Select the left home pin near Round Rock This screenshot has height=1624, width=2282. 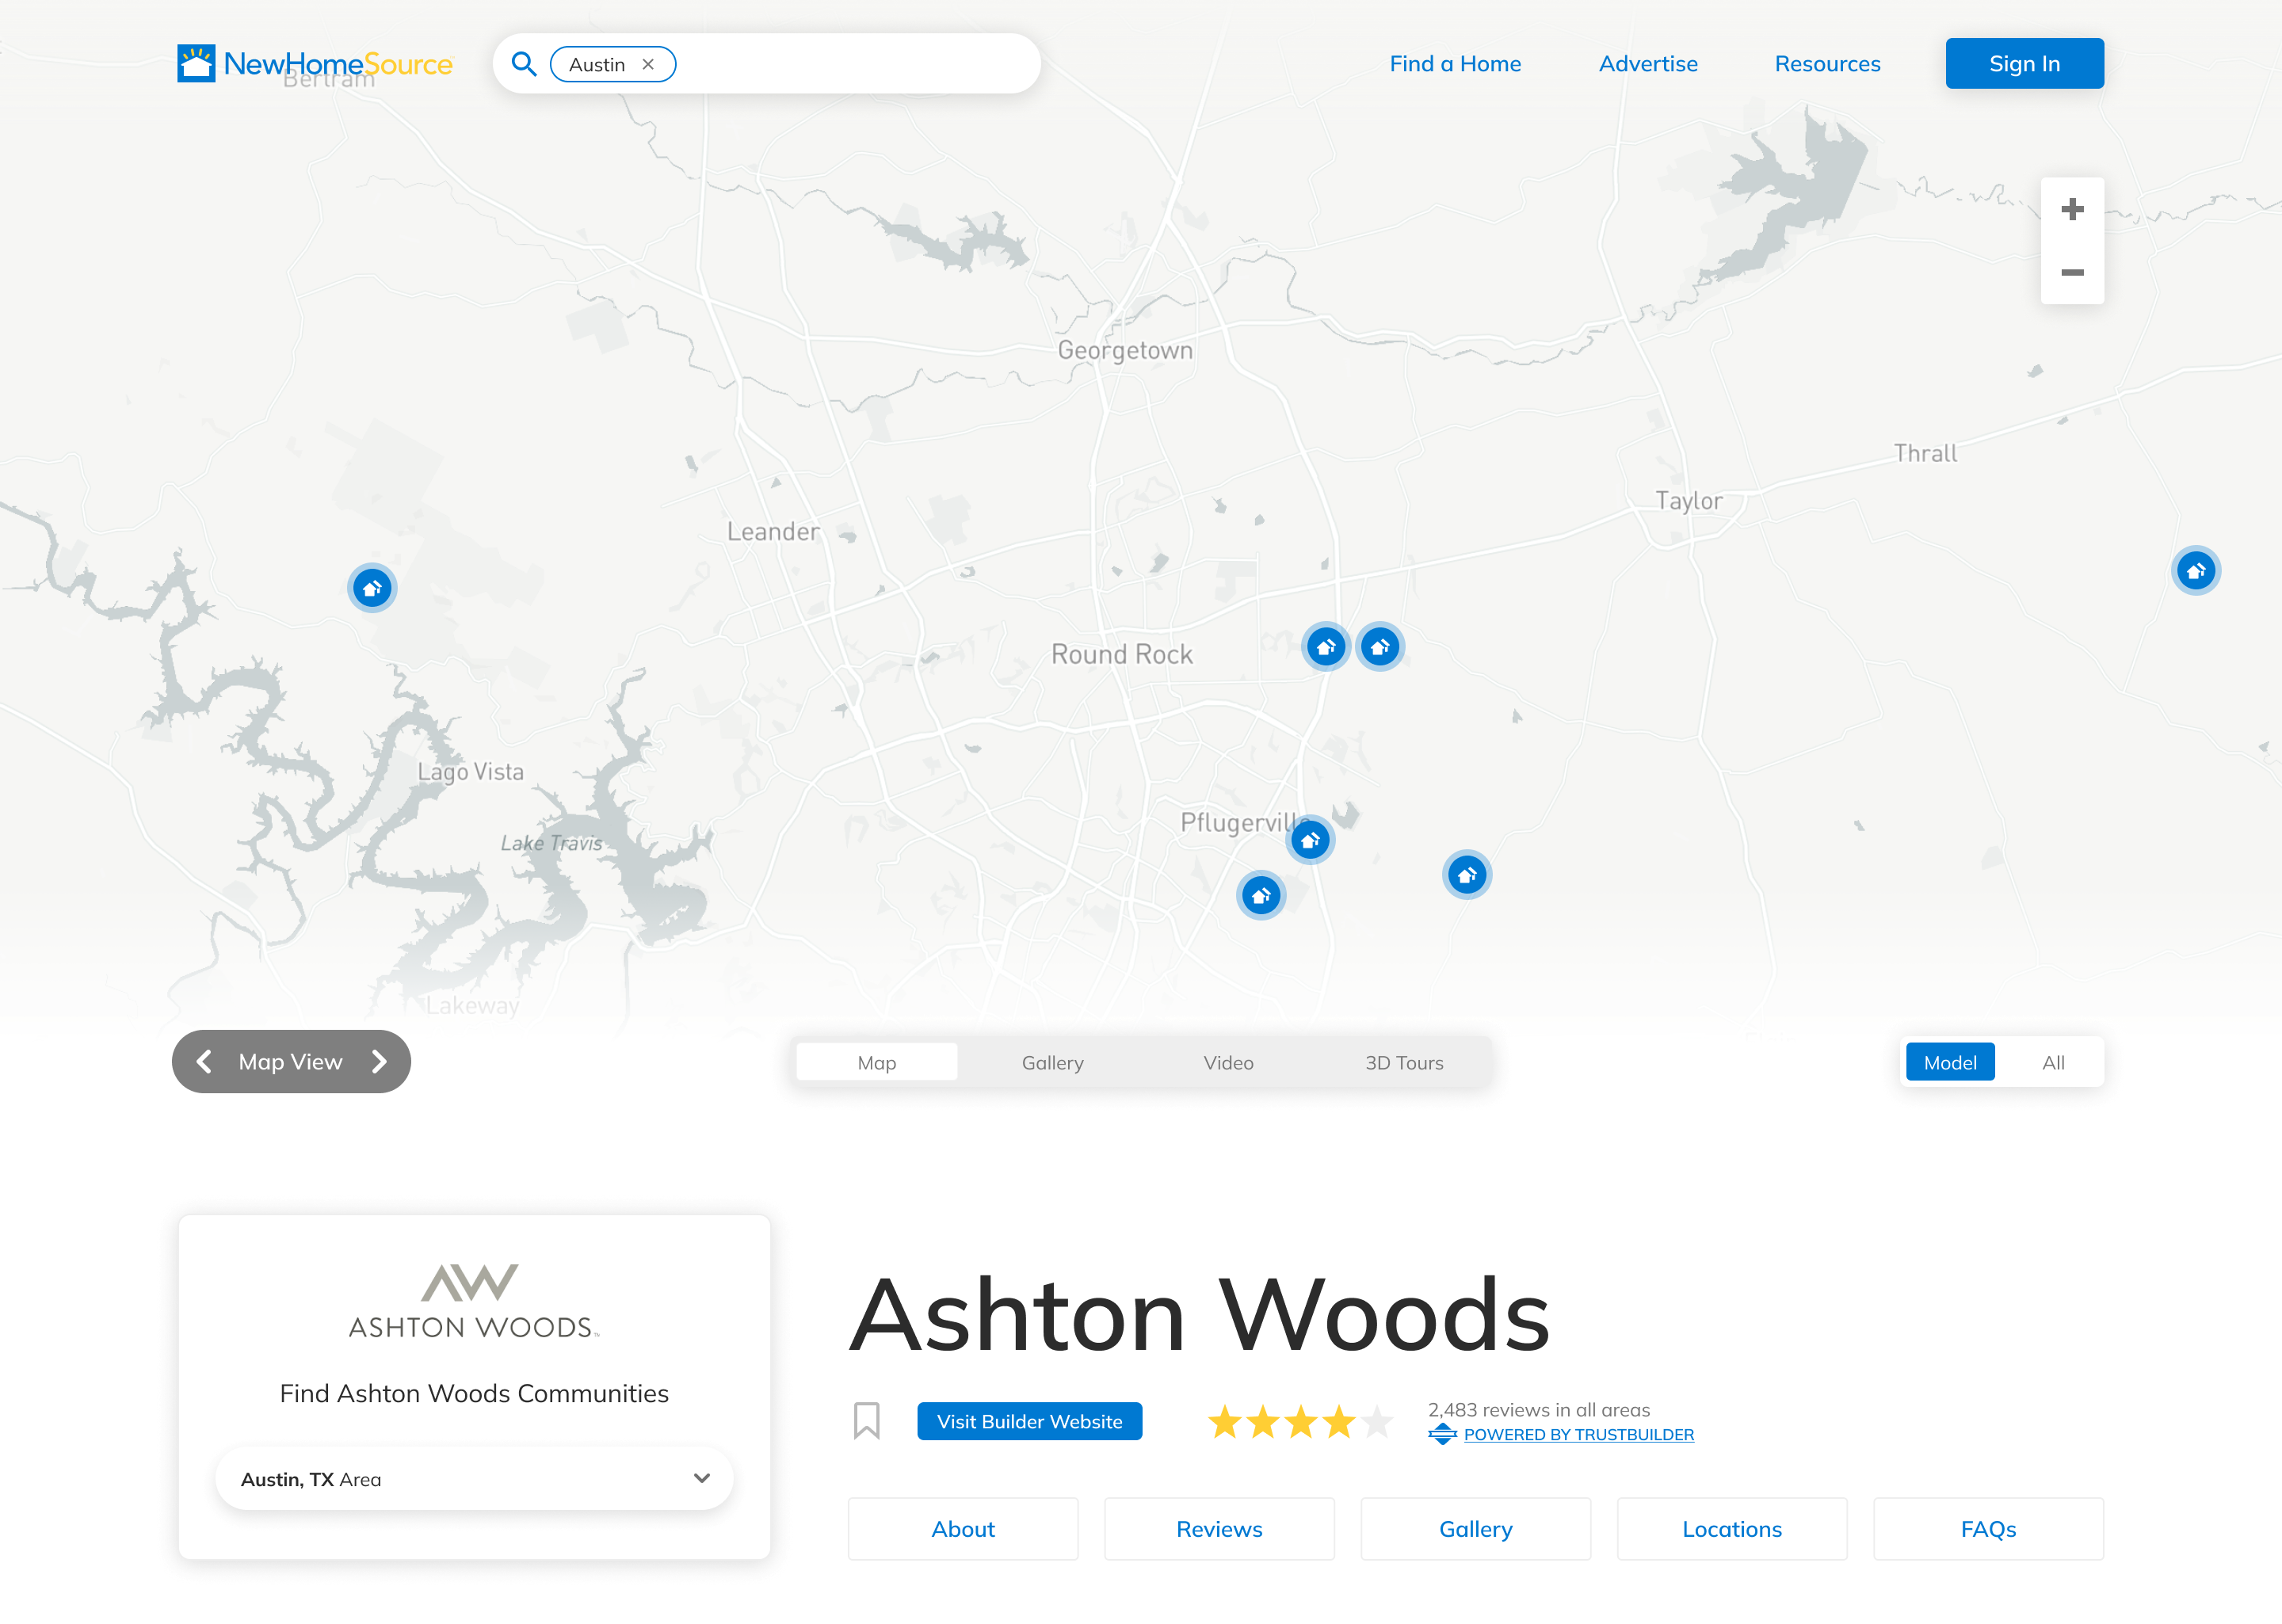1326,646
